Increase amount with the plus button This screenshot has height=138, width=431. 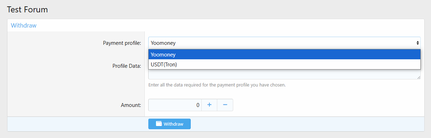coord(209,105)
